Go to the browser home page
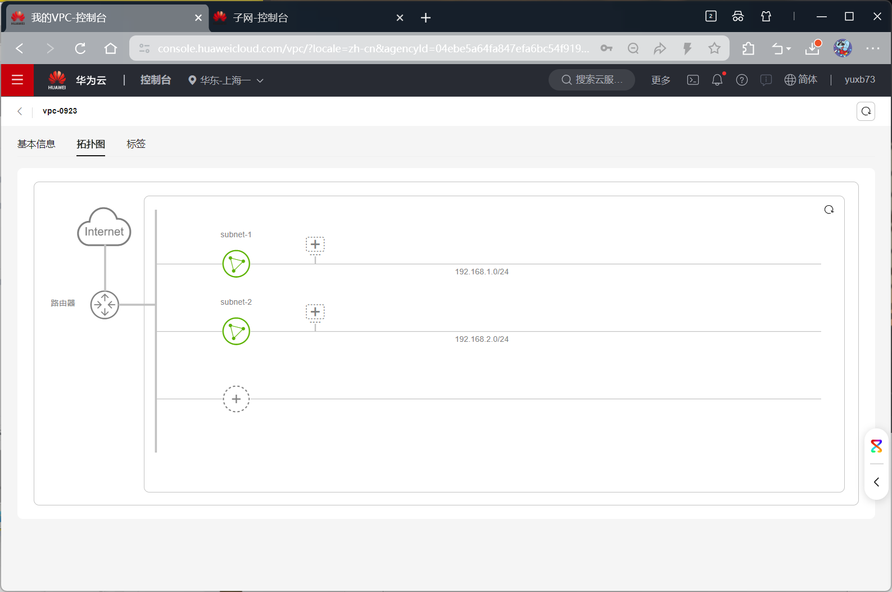Image resolution: width=892 pixels, height=592 pixels. (111, 48)
